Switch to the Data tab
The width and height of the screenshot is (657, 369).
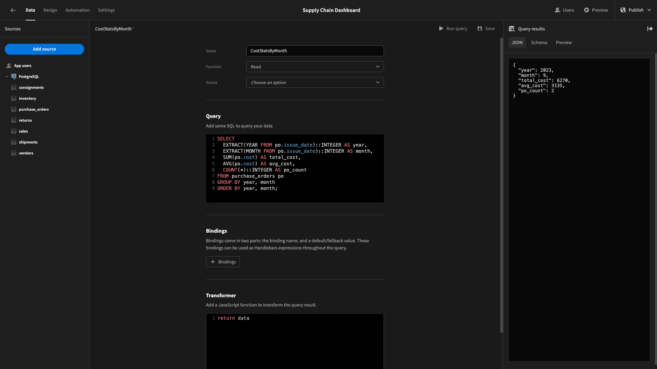(x=30, y=10)
